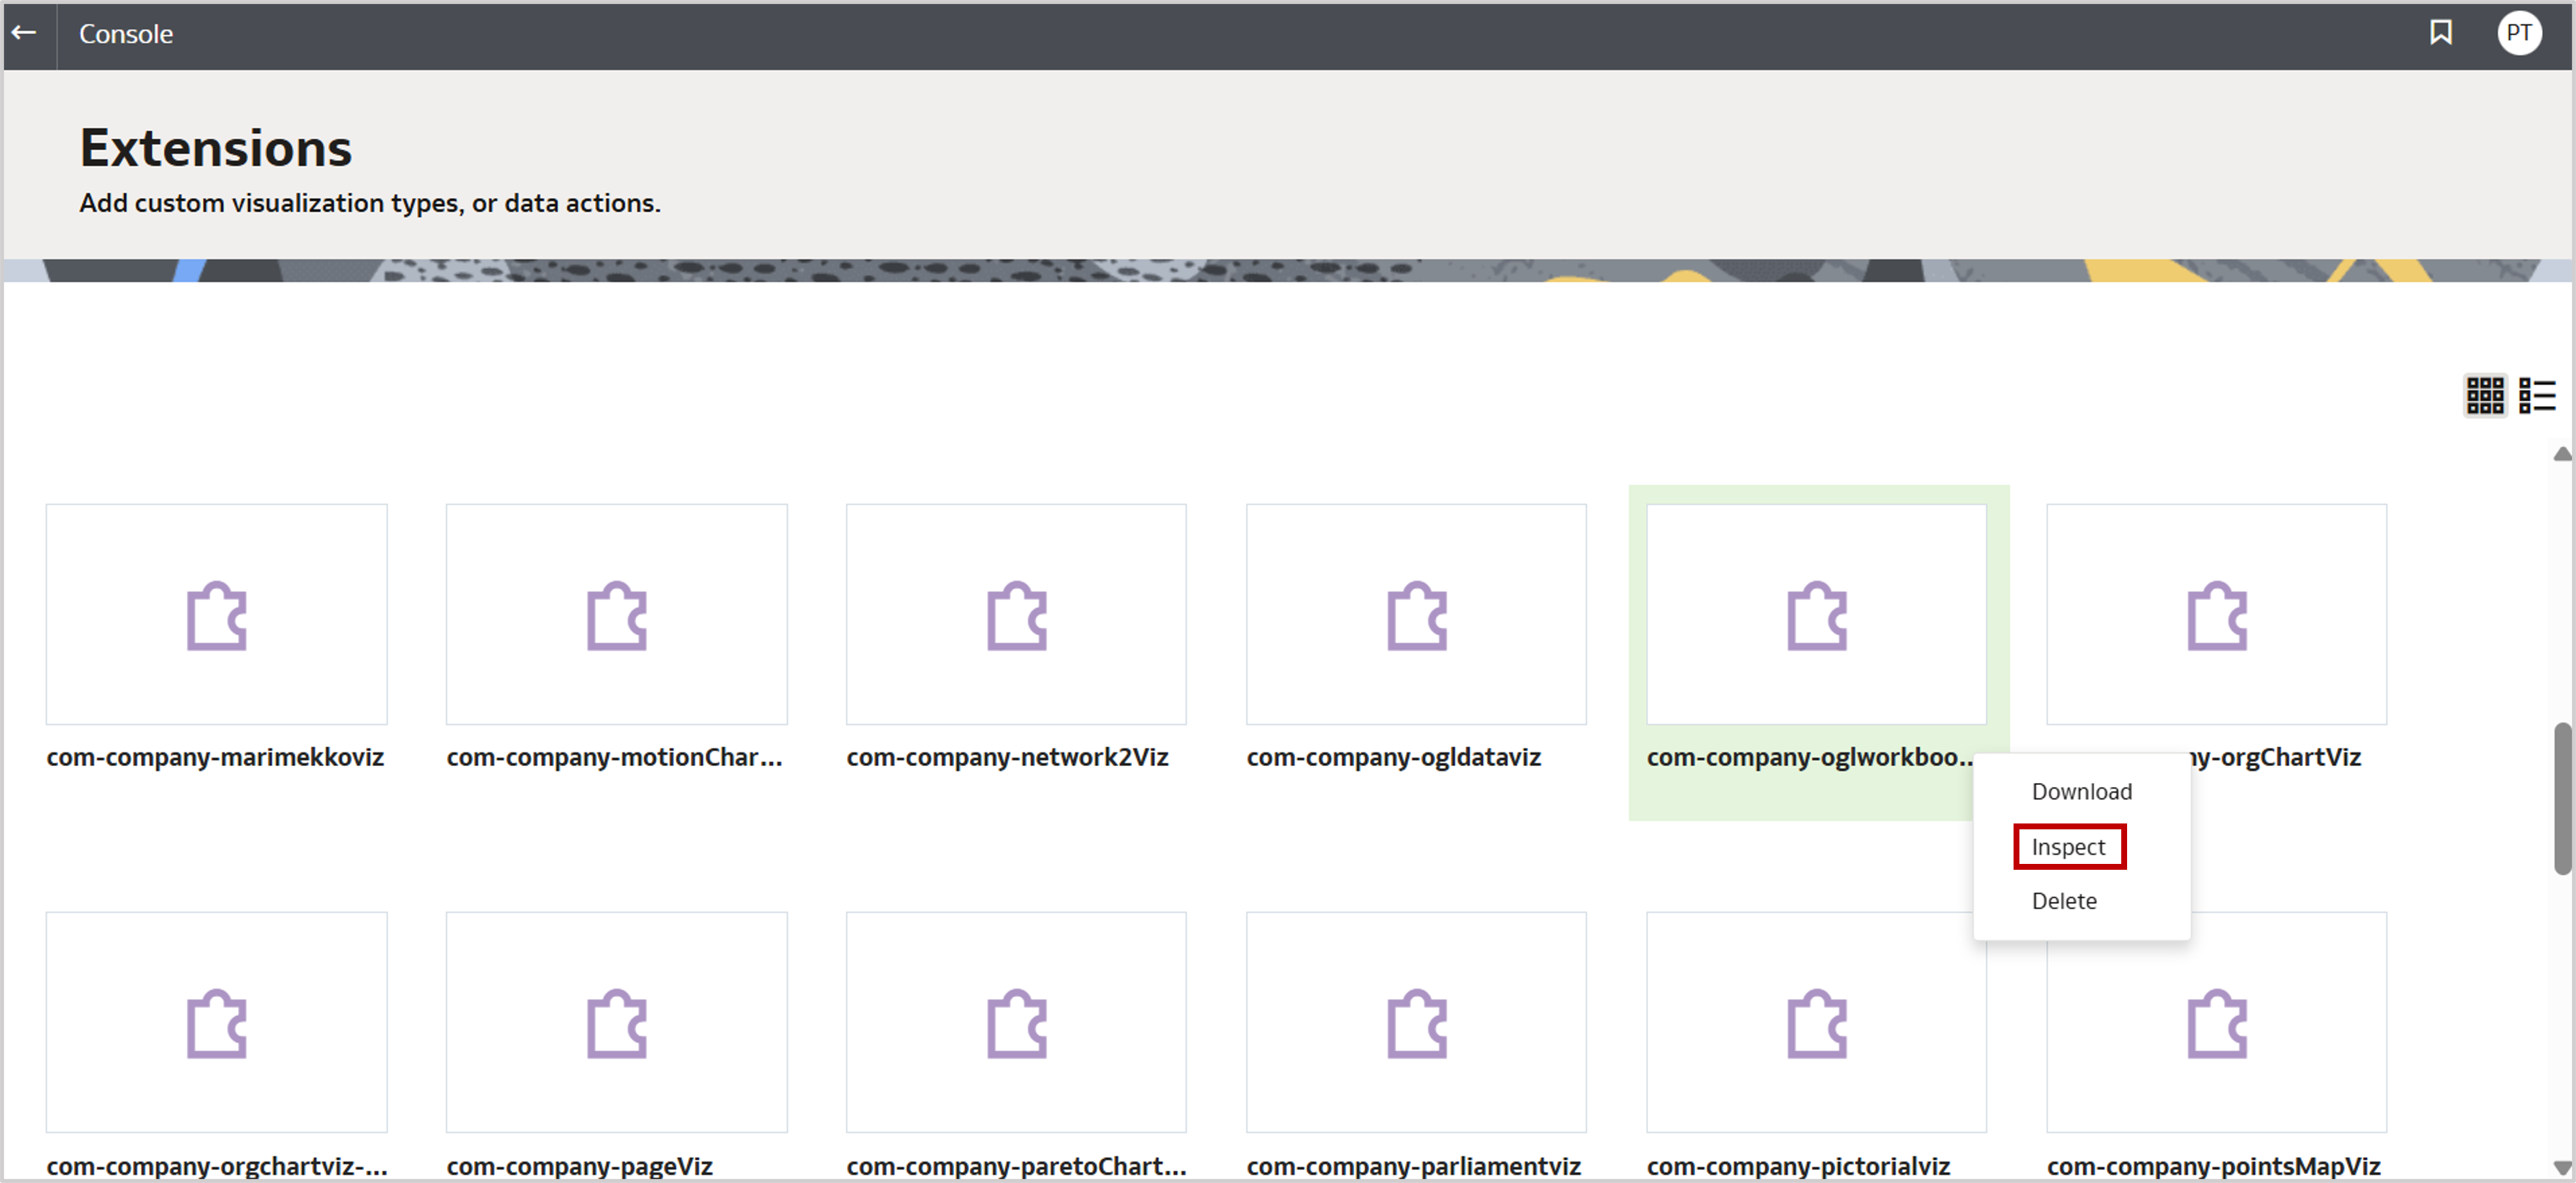Select the puzzle icon on com-company-marimekkoviz
The height and width of the screenshot is (1183, 2576).
(216, 614)
